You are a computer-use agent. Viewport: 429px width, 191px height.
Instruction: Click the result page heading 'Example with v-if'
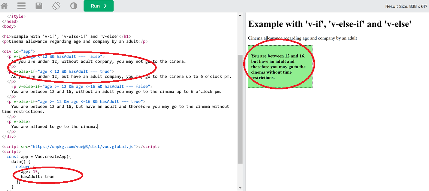click(329, 24)
